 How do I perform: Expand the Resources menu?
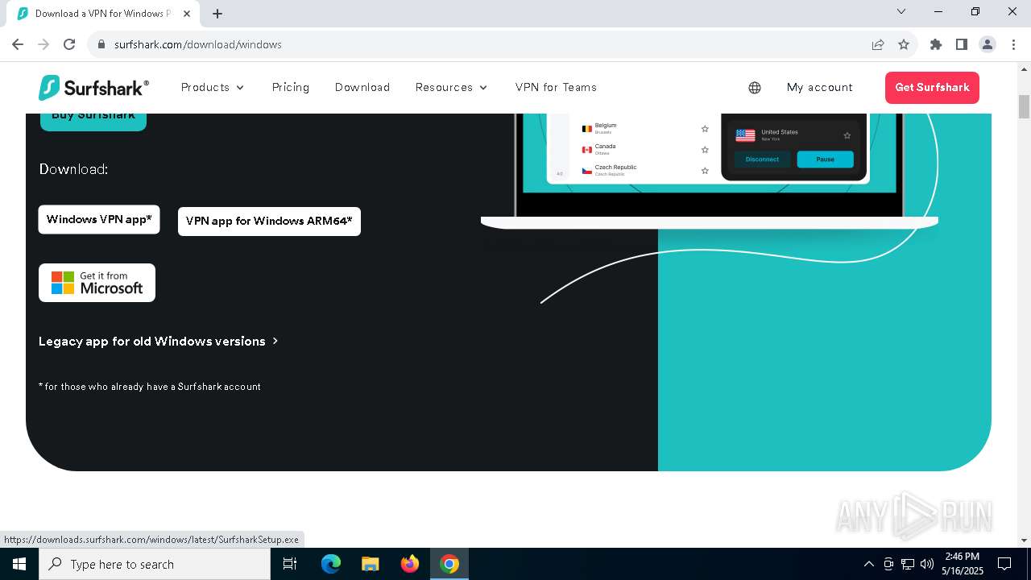click(x=451, y=87)
